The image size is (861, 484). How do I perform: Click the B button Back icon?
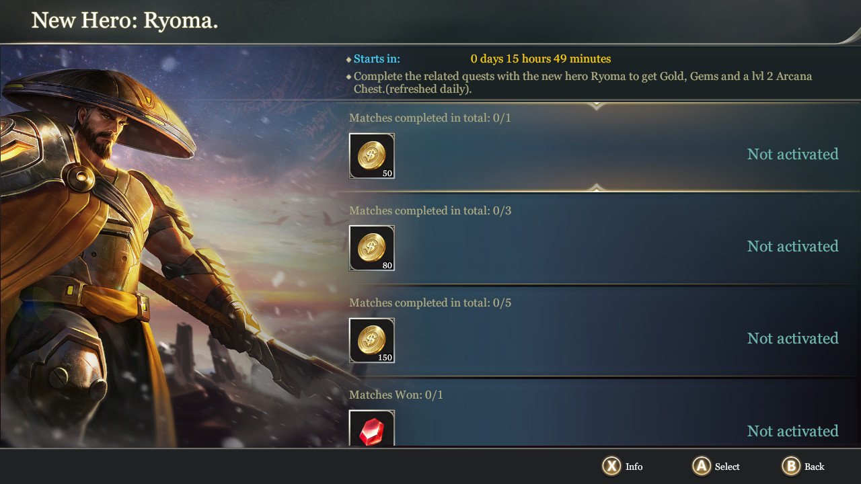(791, 466)
